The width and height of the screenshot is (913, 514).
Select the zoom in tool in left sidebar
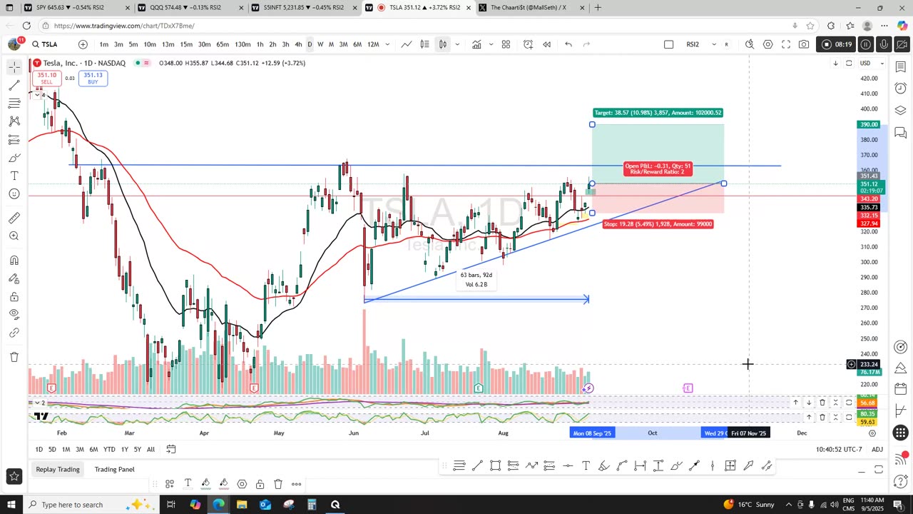tap(14, 236)
